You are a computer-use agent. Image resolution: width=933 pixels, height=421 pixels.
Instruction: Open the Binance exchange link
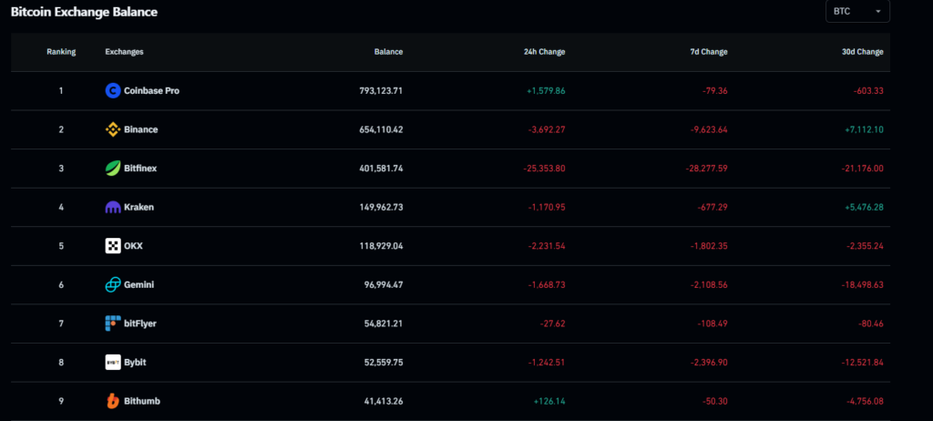142,129
